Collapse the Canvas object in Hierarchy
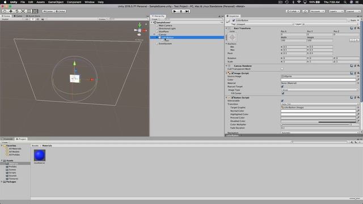The width and height of the screenshot is (363, 204). coord(154,35)
